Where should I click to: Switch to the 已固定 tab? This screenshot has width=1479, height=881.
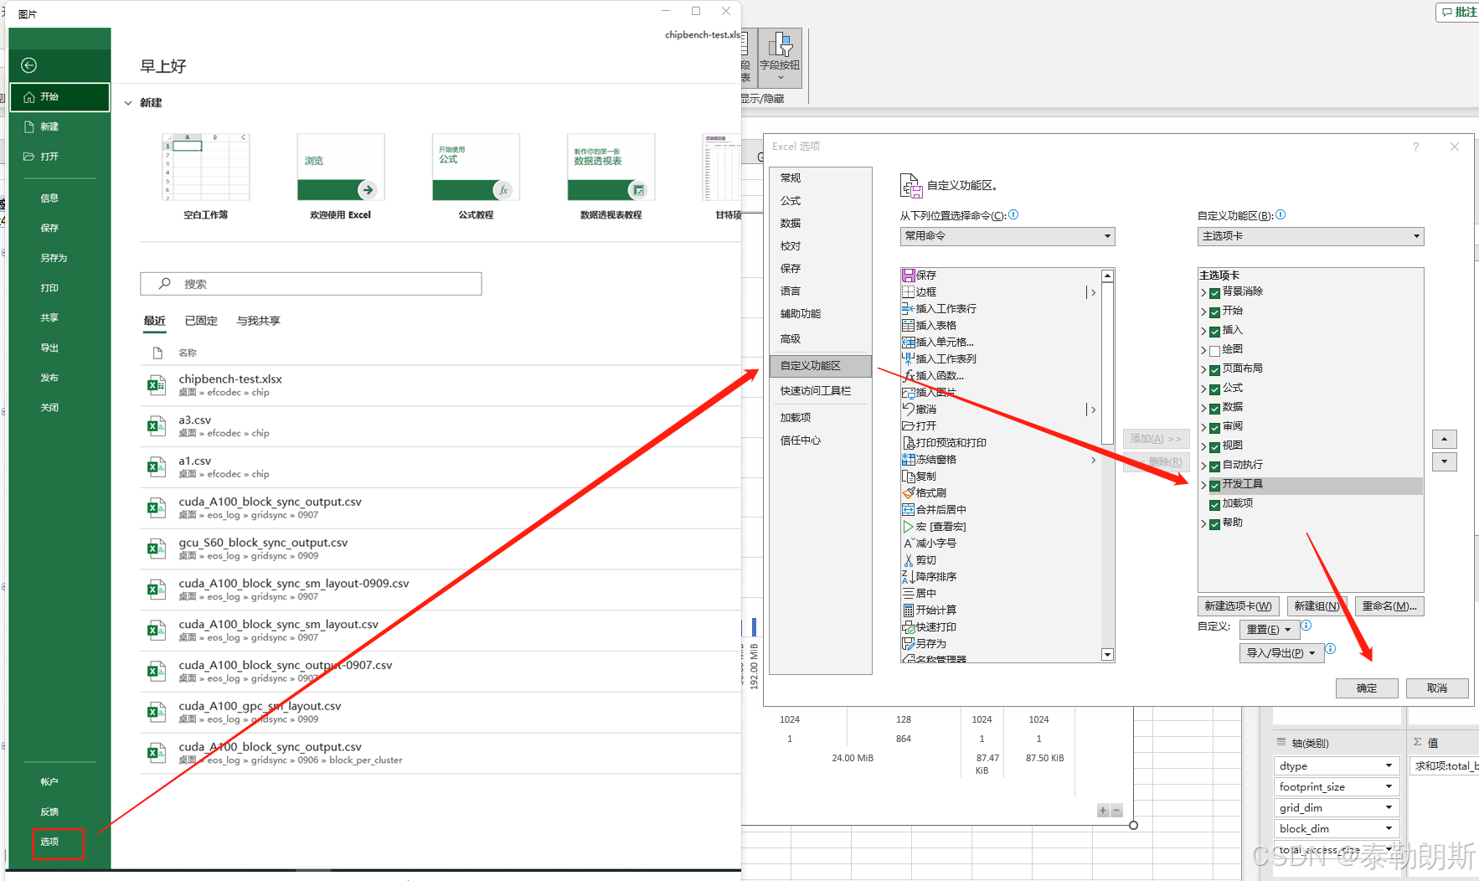[201, 321]
